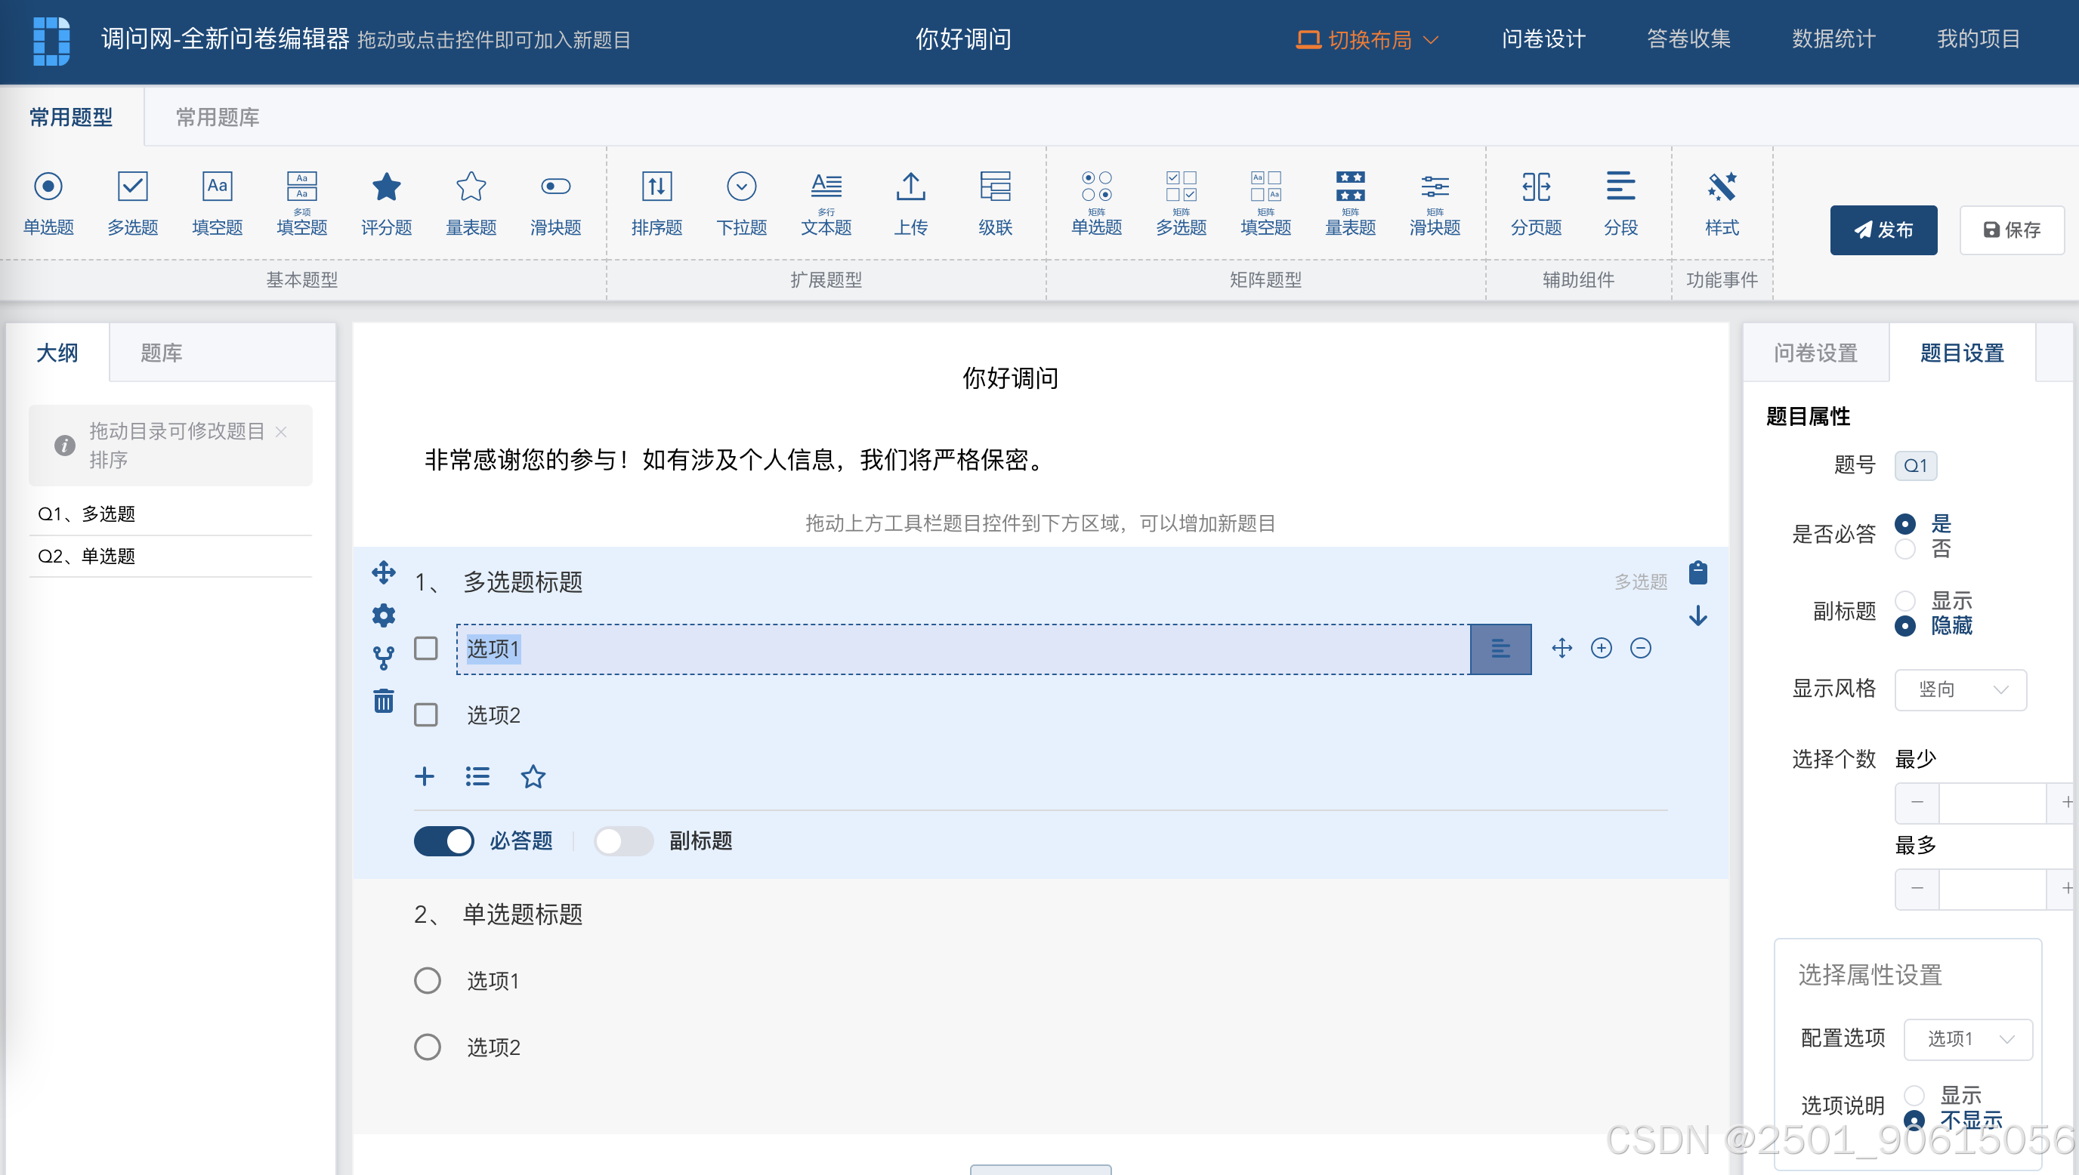This screenshot has width=2079, height=1175.
Task: Click the 发布 publish button
Action: coord(1883,230)
